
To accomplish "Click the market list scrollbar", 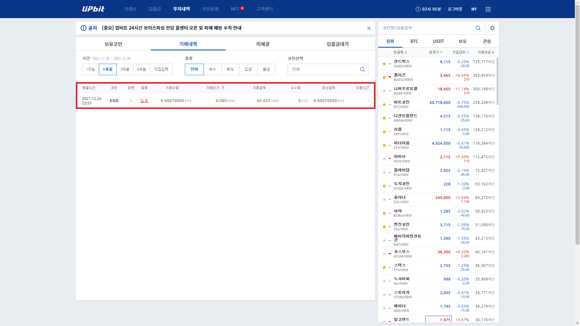I will 497,81.
